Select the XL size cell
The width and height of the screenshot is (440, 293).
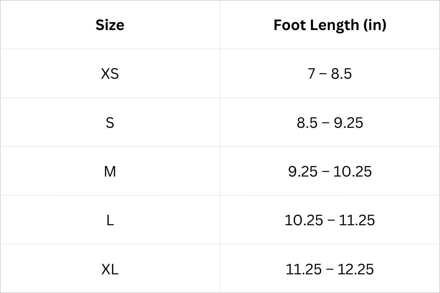tap(110, 269)
